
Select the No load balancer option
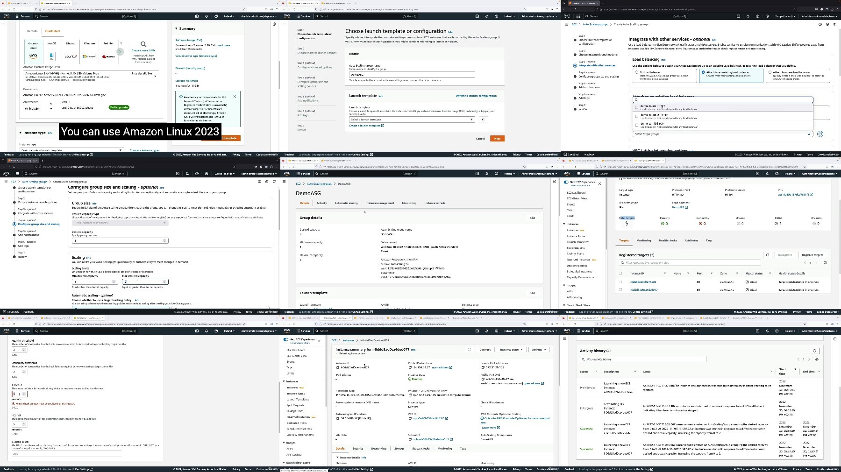point(636,72)
